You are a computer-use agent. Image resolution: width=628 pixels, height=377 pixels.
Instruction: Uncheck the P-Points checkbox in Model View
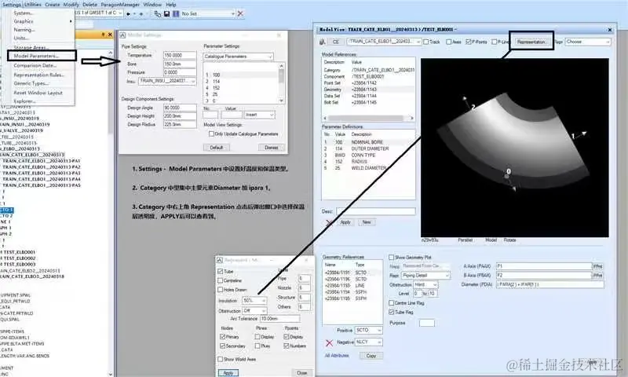click(468, 42)
